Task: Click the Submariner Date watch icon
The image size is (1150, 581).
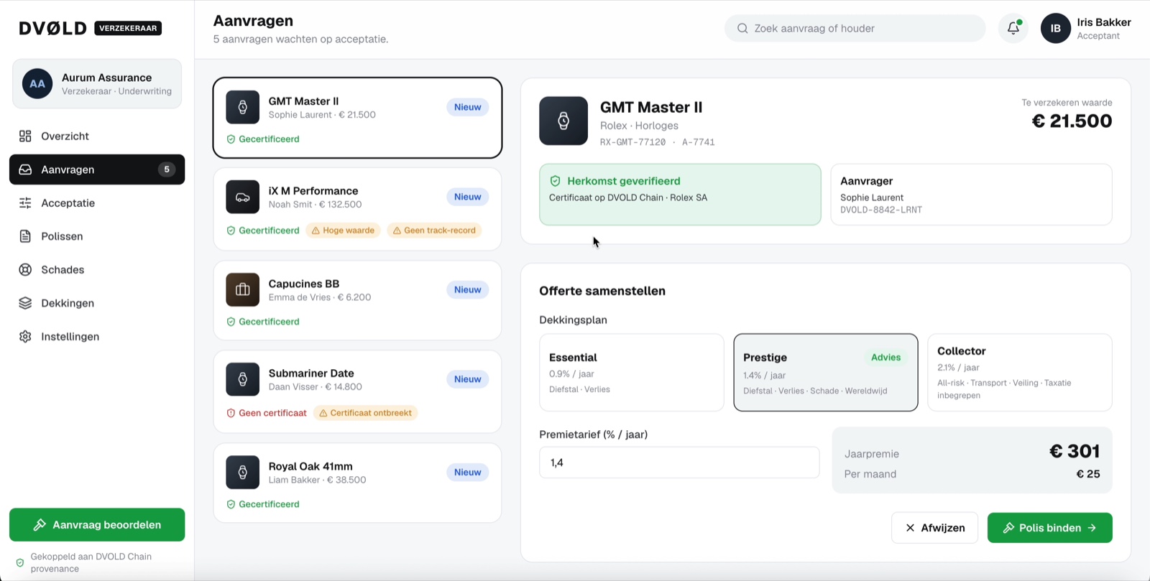Action: pos(243,379)
